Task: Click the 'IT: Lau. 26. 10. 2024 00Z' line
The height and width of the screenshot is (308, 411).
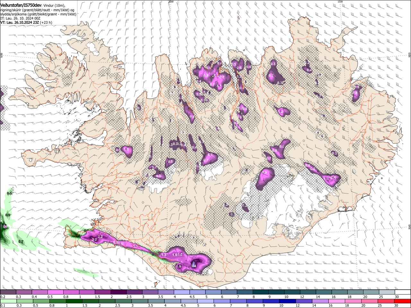Action: [20, 18]
